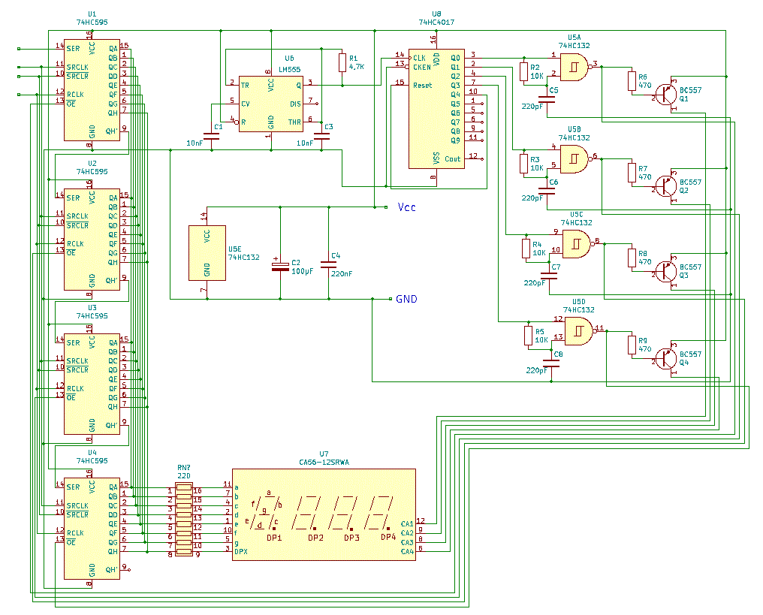Click the DIS pin label on U6

pyautogui.click(x=295, y=104)
